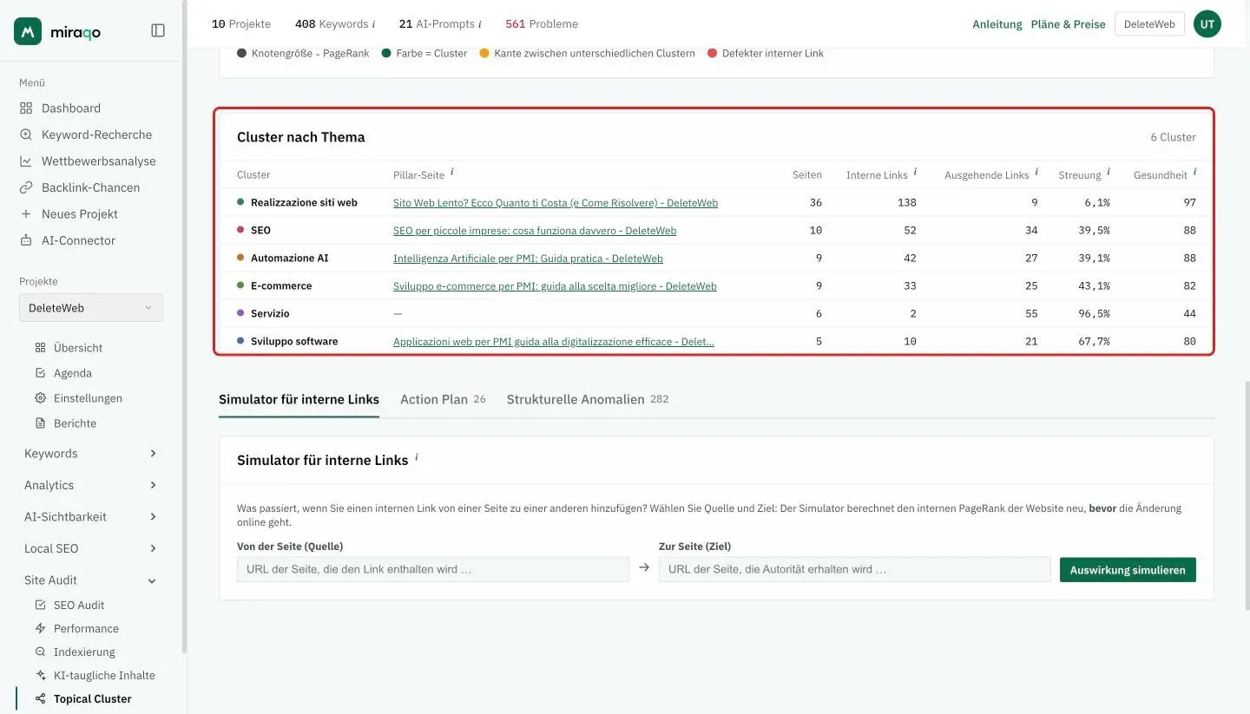Screen dimensions: 1250x714
Task: Click the DeleteWeb button in header
Action: pos(1149,24)
